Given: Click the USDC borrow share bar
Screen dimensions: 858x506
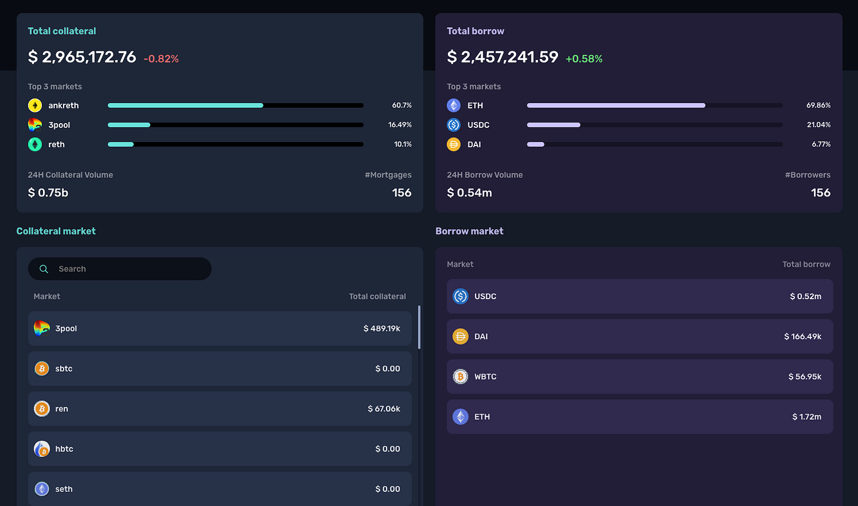Looking at the screenshot, I should pyautogui.click(x=655, y=125).
